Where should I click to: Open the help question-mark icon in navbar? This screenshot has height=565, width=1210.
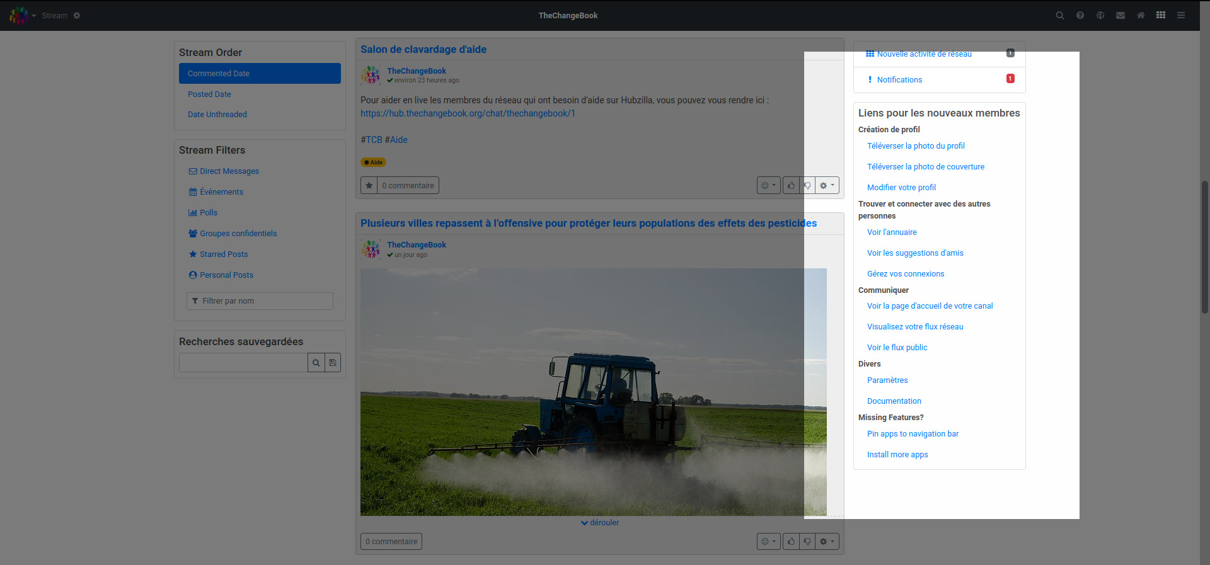tap(1080, 16)
